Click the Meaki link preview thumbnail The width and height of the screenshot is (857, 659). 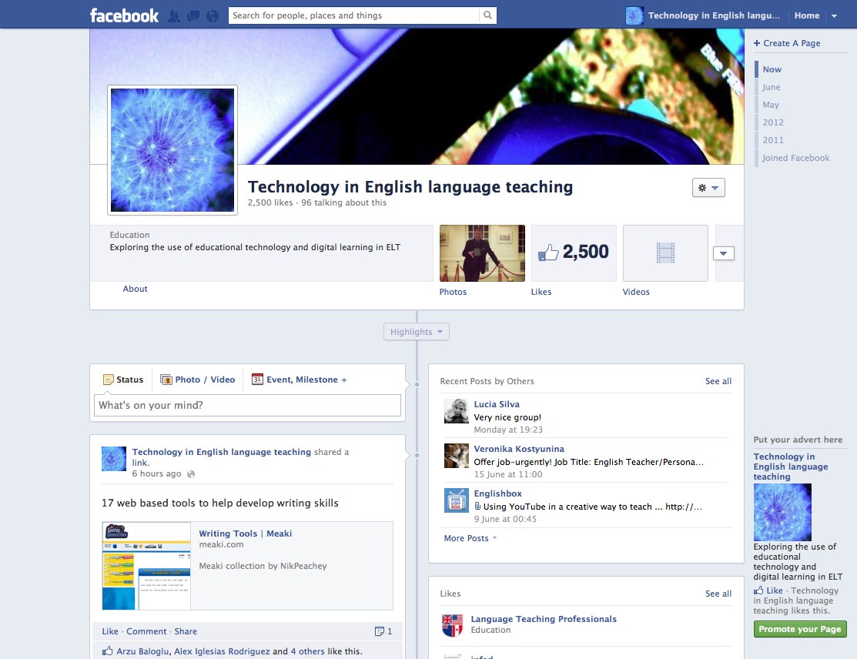click(x=146, y=566)
